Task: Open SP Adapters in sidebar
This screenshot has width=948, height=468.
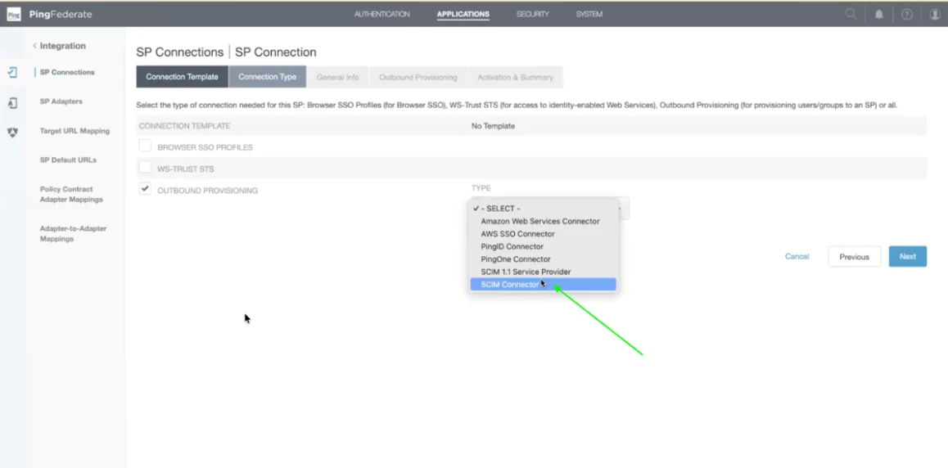Action: coord(61,101)
